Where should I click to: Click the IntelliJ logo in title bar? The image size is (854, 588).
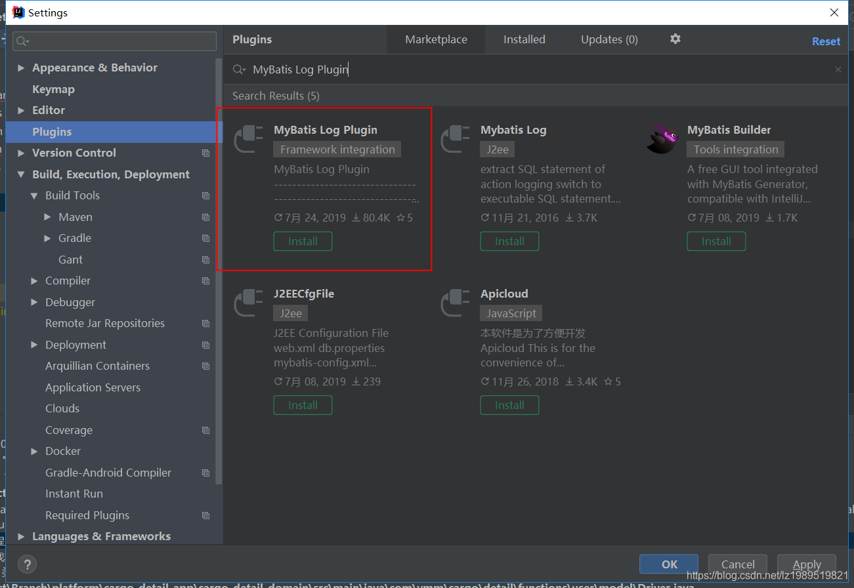click(x=18, y=12)
